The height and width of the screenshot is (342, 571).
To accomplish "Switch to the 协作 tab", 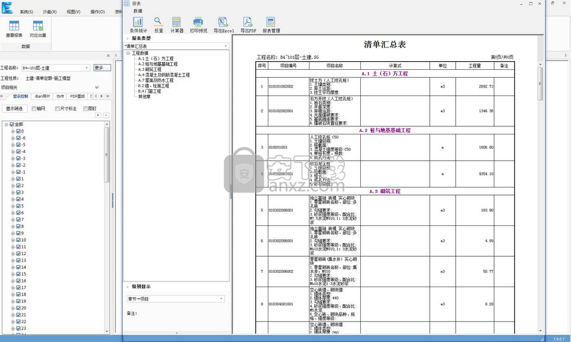I will pos(60,96).
